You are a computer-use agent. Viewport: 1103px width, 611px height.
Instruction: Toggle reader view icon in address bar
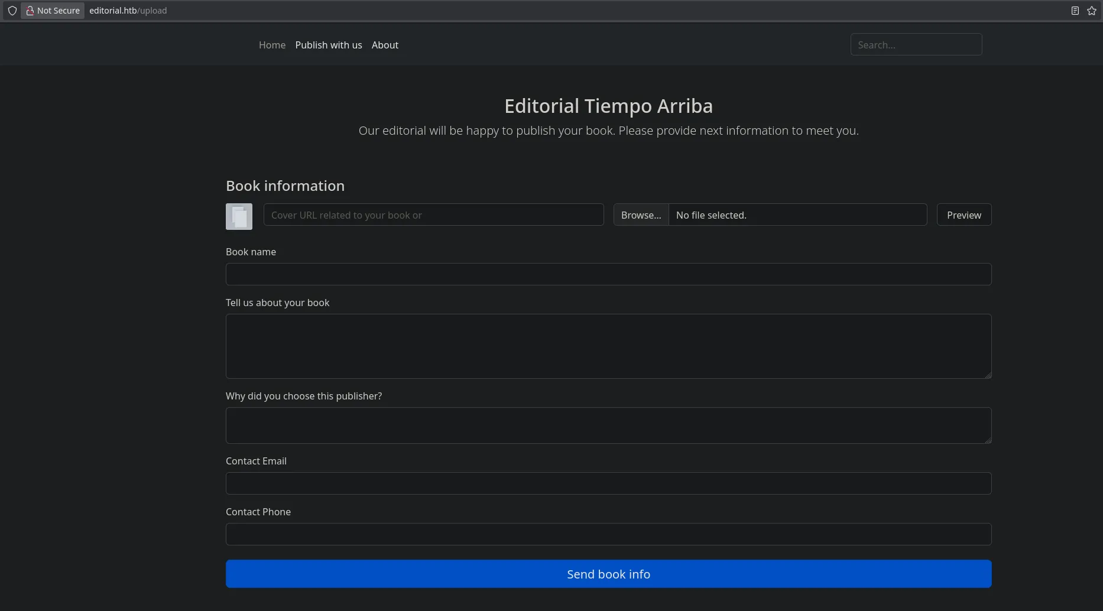click(1075, 11)
